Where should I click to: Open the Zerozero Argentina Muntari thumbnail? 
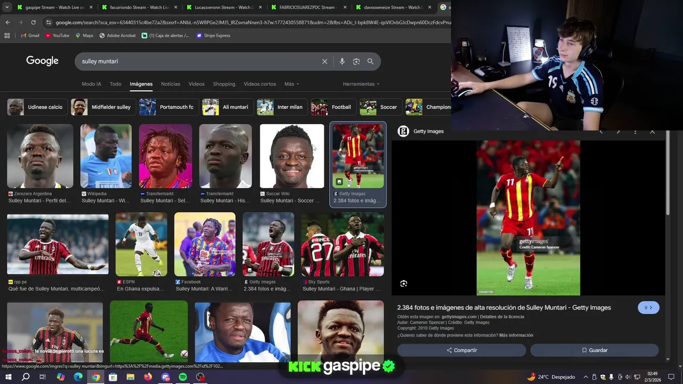(x=40, y=156)
